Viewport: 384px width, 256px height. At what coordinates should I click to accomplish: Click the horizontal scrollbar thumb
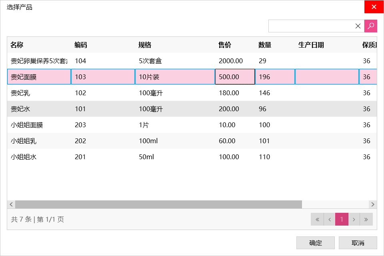(158, 204)
